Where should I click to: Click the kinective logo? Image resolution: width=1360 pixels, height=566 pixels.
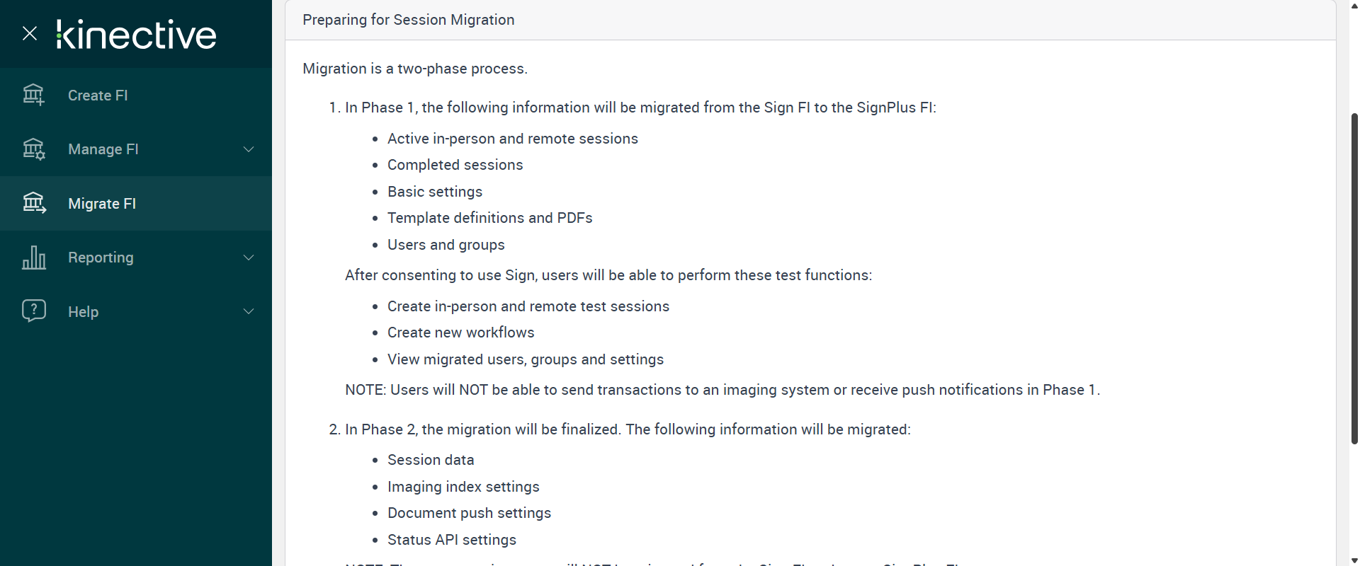tap(136, 35)
